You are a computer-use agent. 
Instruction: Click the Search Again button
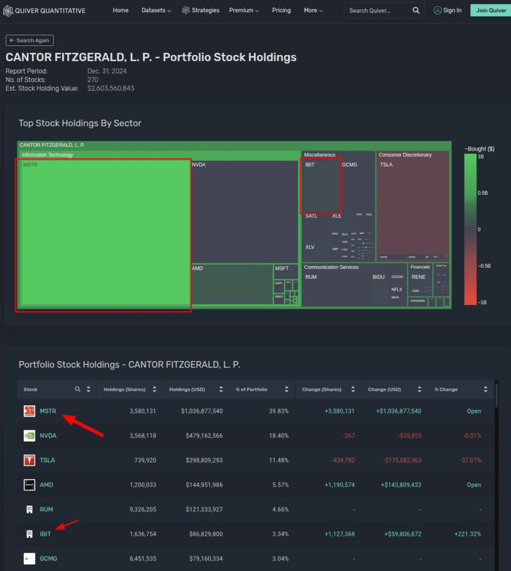click(30, 40)
